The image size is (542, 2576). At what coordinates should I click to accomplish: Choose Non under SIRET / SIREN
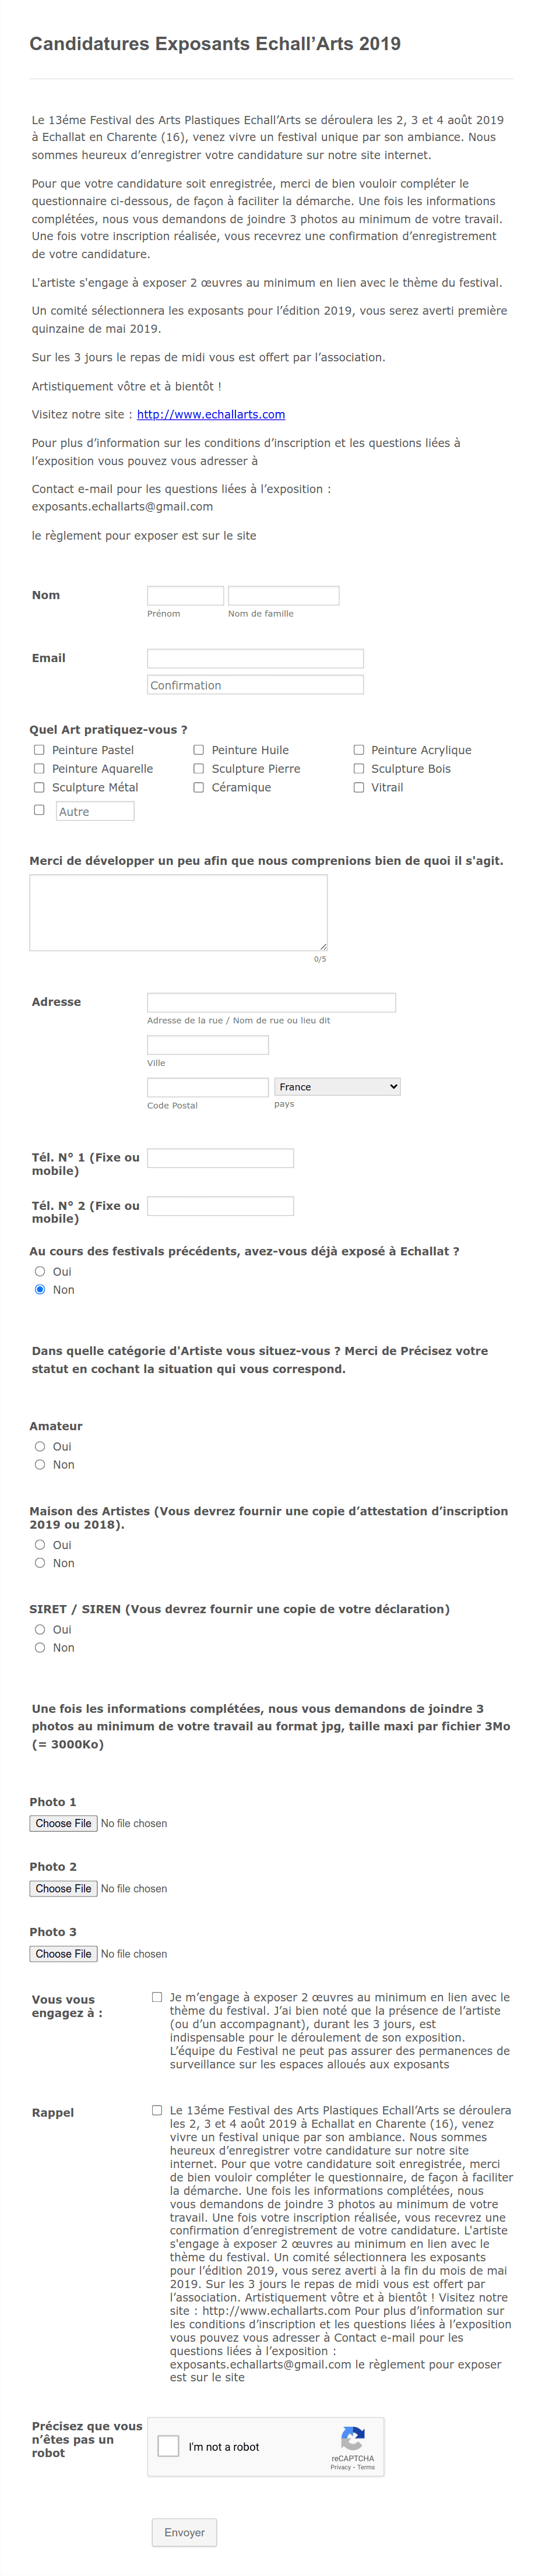point(40,1647)
